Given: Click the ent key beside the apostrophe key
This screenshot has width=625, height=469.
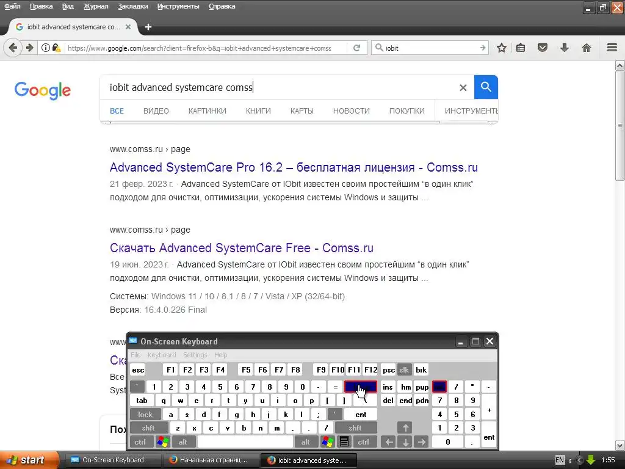Looking at the screenshot, I should (361, 415).
